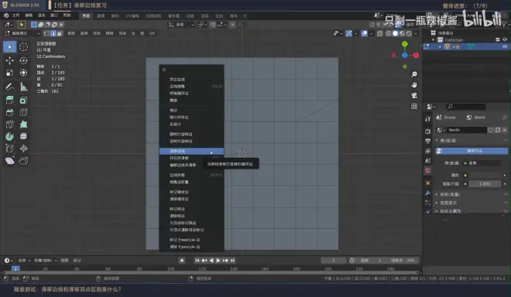The image size is (511, 297).
Task: Pick the Measure ruler tool
Action: 23,87
